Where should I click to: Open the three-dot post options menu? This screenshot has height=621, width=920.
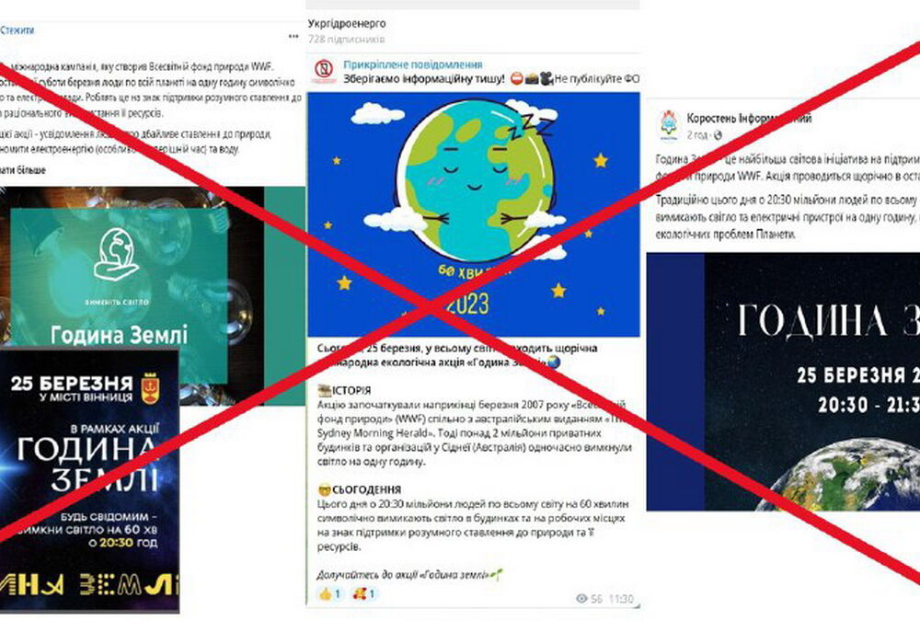(x=293, y=37)
